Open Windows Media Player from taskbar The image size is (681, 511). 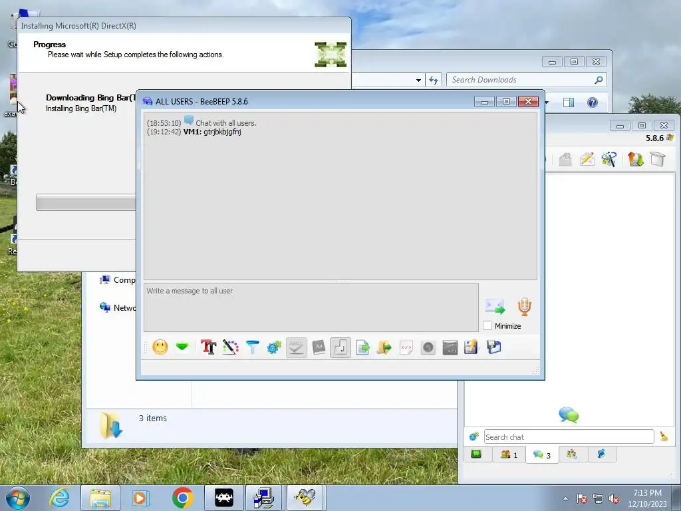140,498
